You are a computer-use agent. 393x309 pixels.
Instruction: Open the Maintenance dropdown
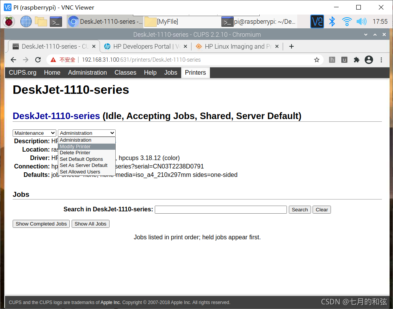pos(34,133)
